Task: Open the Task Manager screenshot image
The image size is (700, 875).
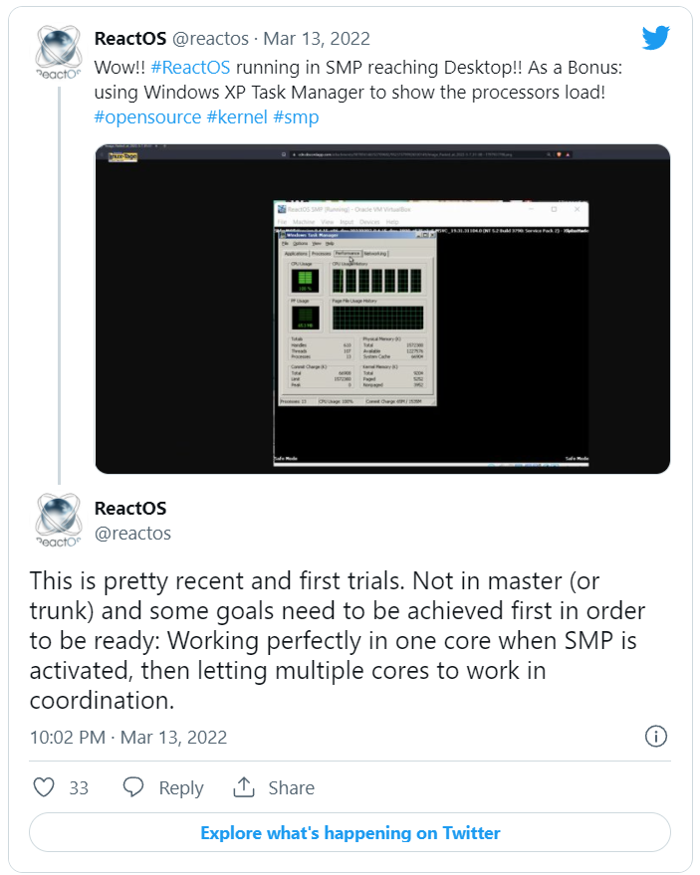Action: pyautogui.click(x=381, y=309)
